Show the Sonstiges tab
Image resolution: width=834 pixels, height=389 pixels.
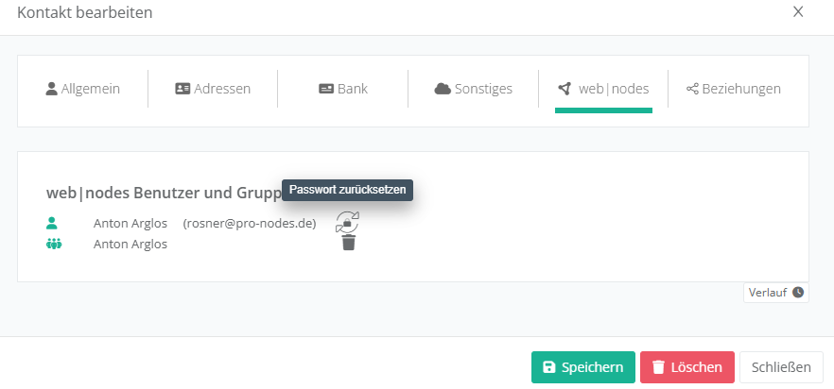click(x=473, y=89)
